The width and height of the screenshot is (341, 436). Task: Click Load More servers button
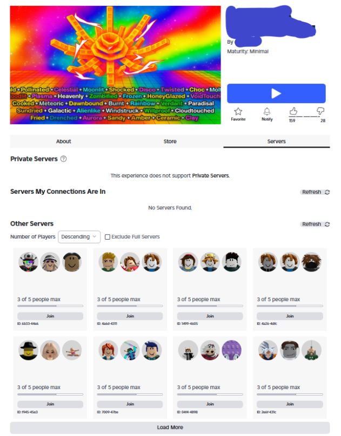(170, 427)
